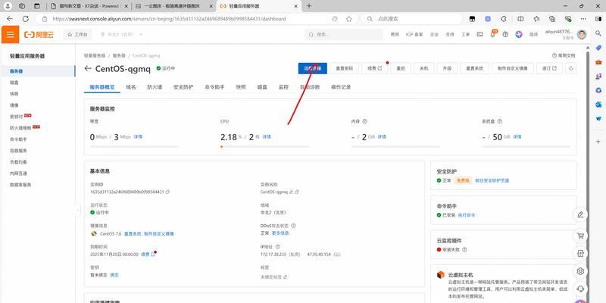The image size is (606, 303).
Task: Edit the instance name with the pencil icon
Action: 291,192
